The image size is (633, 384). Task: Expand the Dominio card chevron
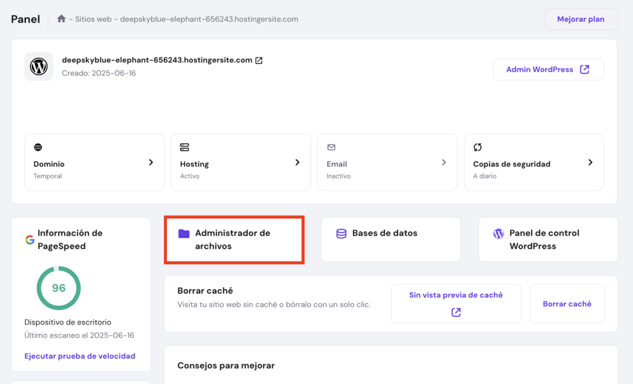[150, 162]
